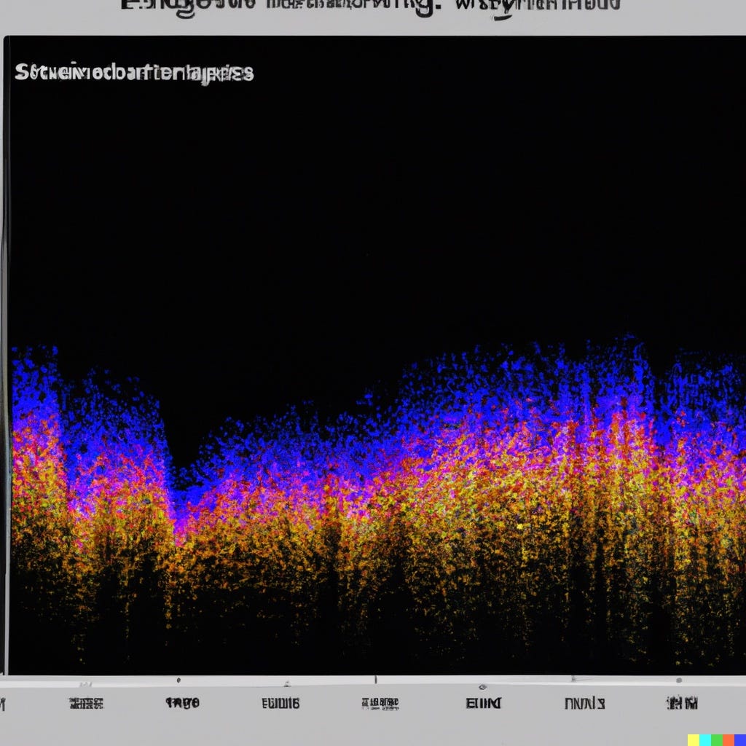Screen dimensions: 746x746
Task: Click the fourth garbled label on the x-axis
Action: coord(381,703)
